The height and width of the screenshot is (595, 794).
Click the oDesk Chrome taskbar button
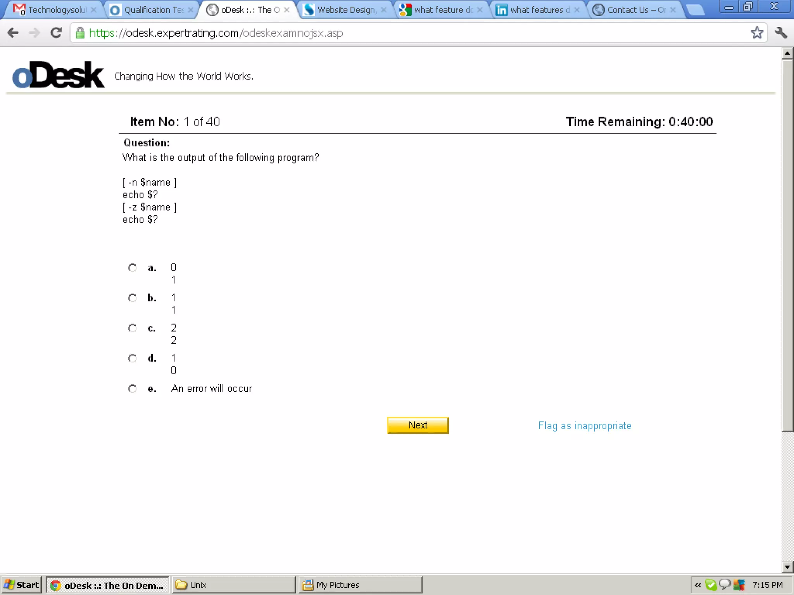tap(108, 585)
